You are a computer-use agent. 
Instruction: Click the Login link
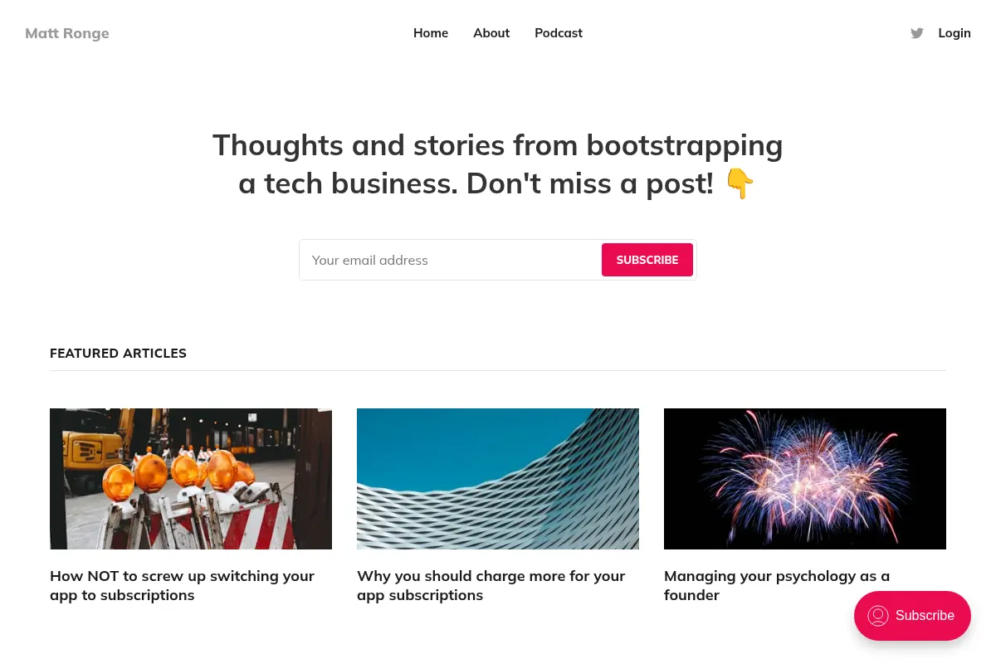(x=954, y=33)
